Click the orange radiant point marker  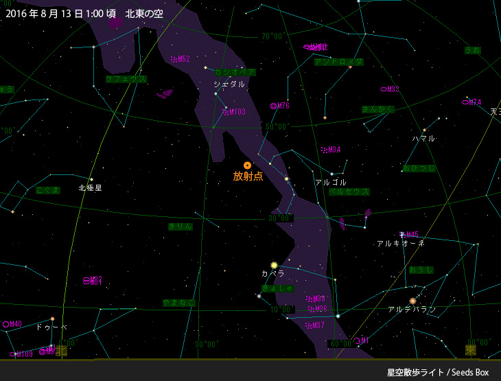click(x=247, y=165)
